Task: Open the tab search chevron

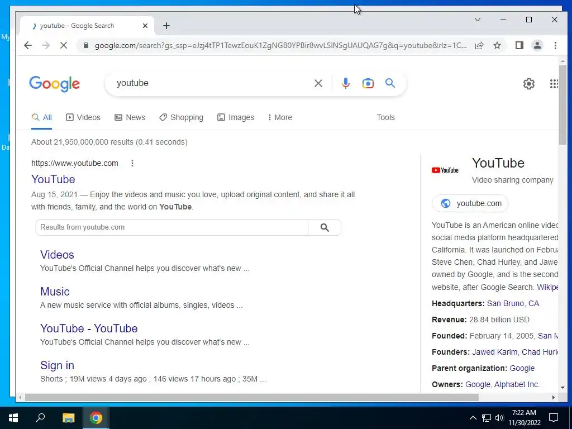Action: pos(477,20)
